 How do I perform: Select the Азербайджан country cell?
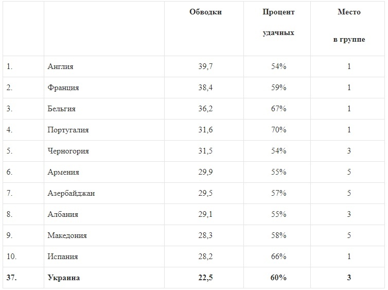tap(71, 193)
